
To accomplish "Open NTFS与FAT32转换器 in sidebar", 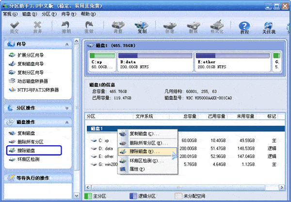I will pos(34,90).
